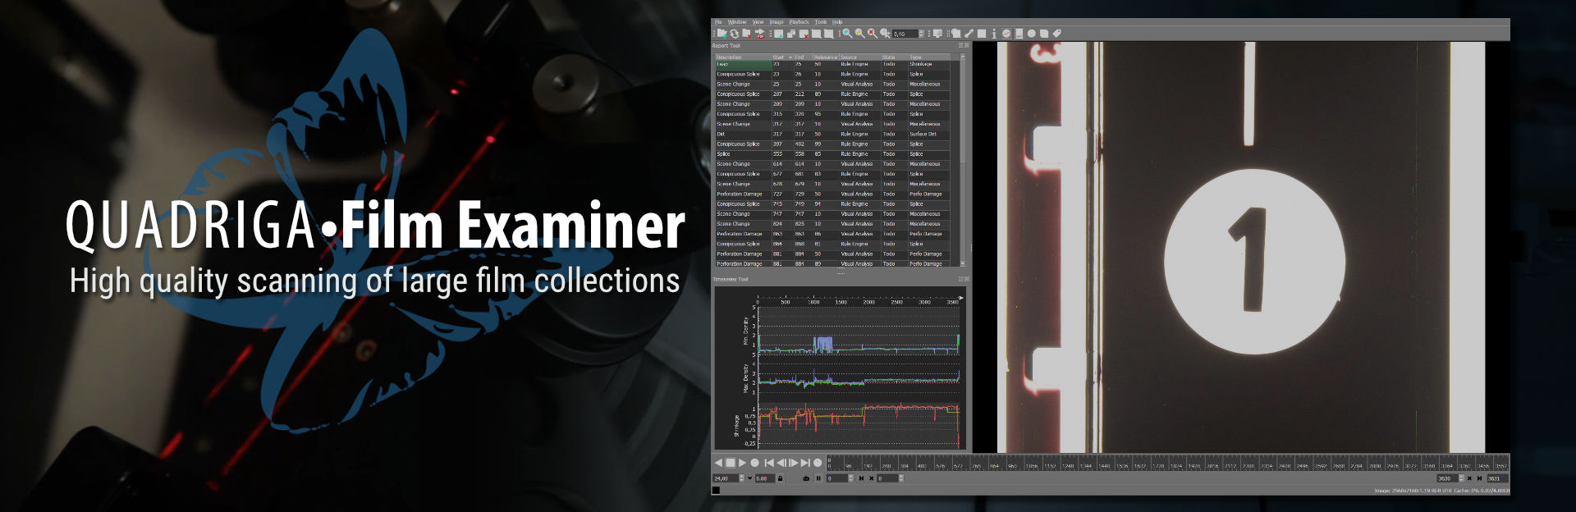Open the Image menu
This screenshot has width=1576, height=512.
(777, 22)
